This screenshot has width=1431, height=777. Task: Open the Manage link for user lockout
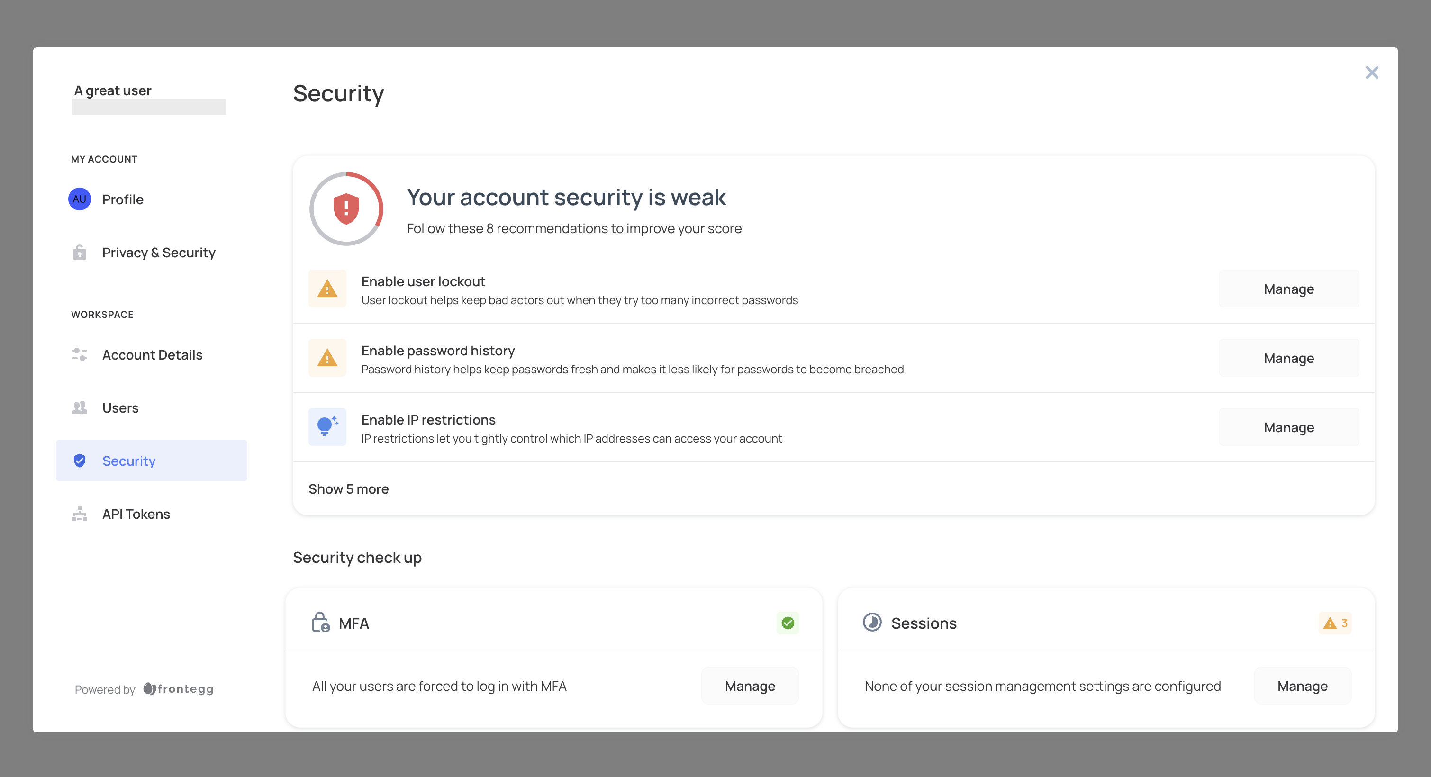click(1289, 289)
